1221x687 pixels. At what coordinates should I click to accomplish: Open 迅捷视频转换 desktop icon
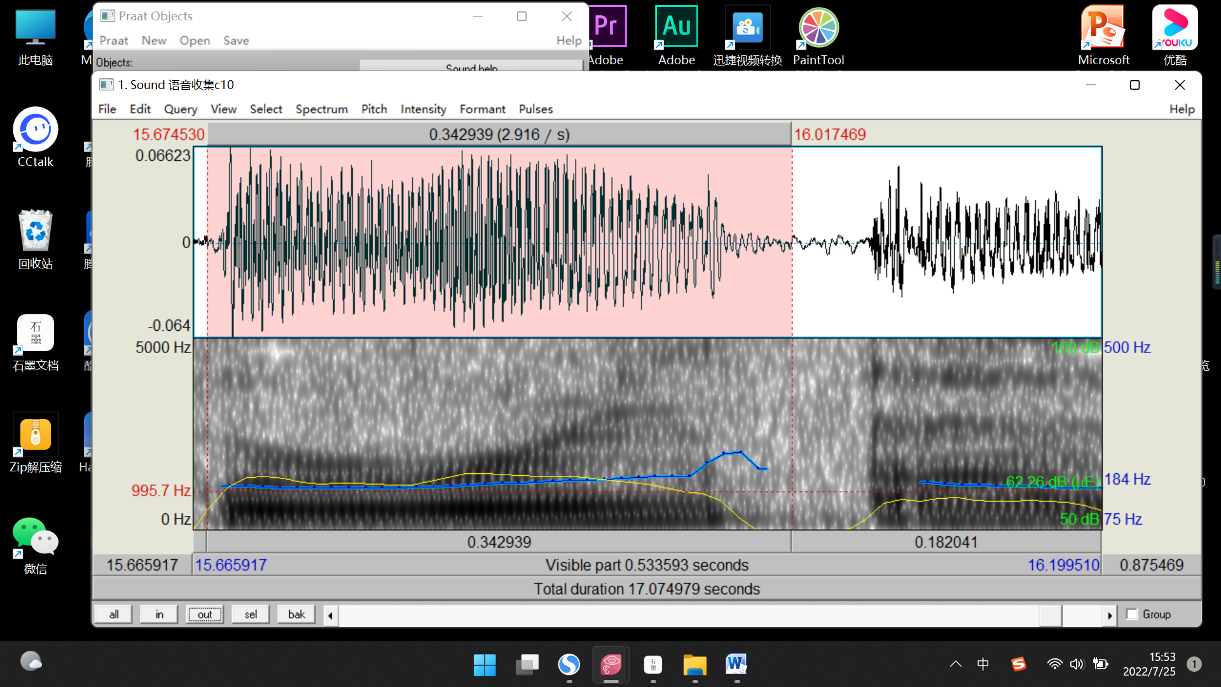click(748, 36)
